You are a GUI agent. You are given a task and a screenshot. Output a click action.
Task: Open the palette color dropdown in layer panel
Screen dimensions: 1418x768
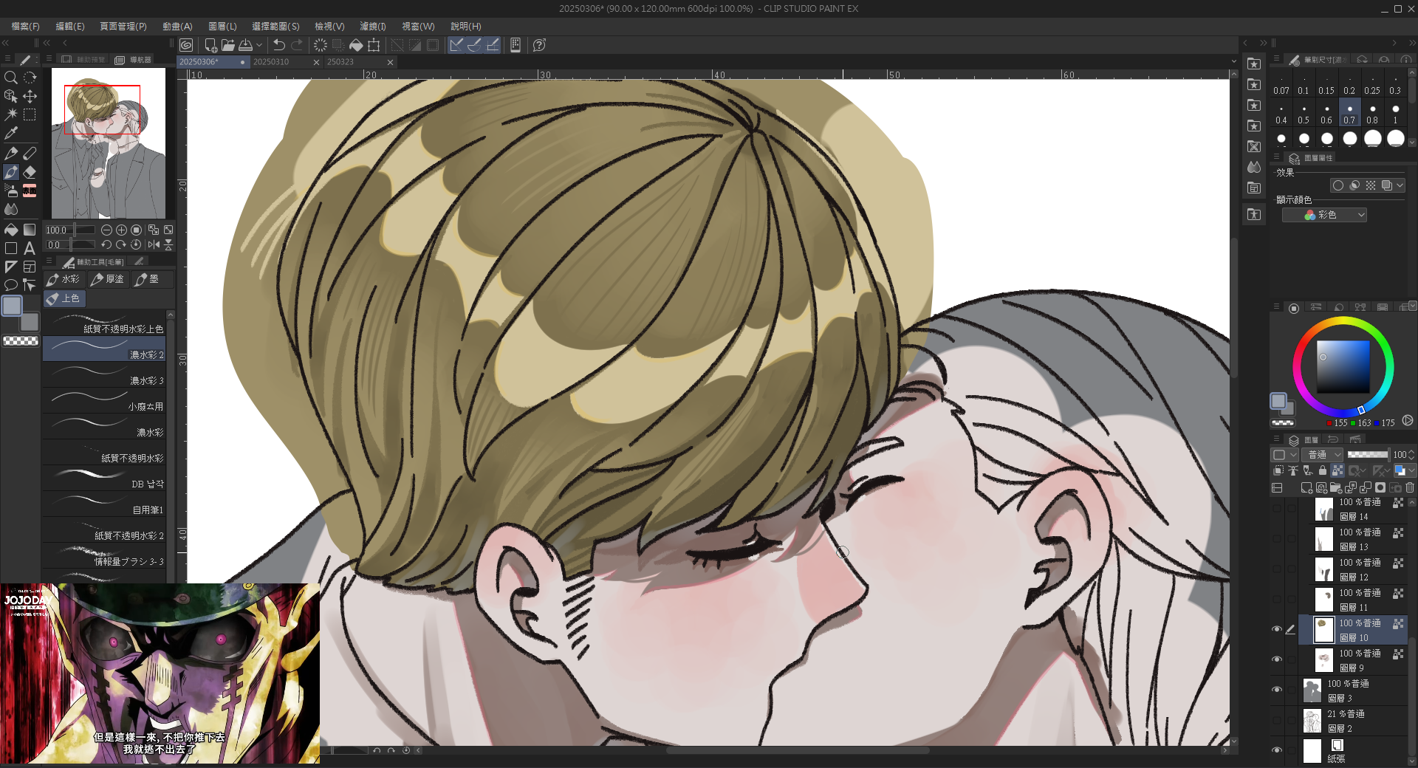click(x=1284, y=455)
